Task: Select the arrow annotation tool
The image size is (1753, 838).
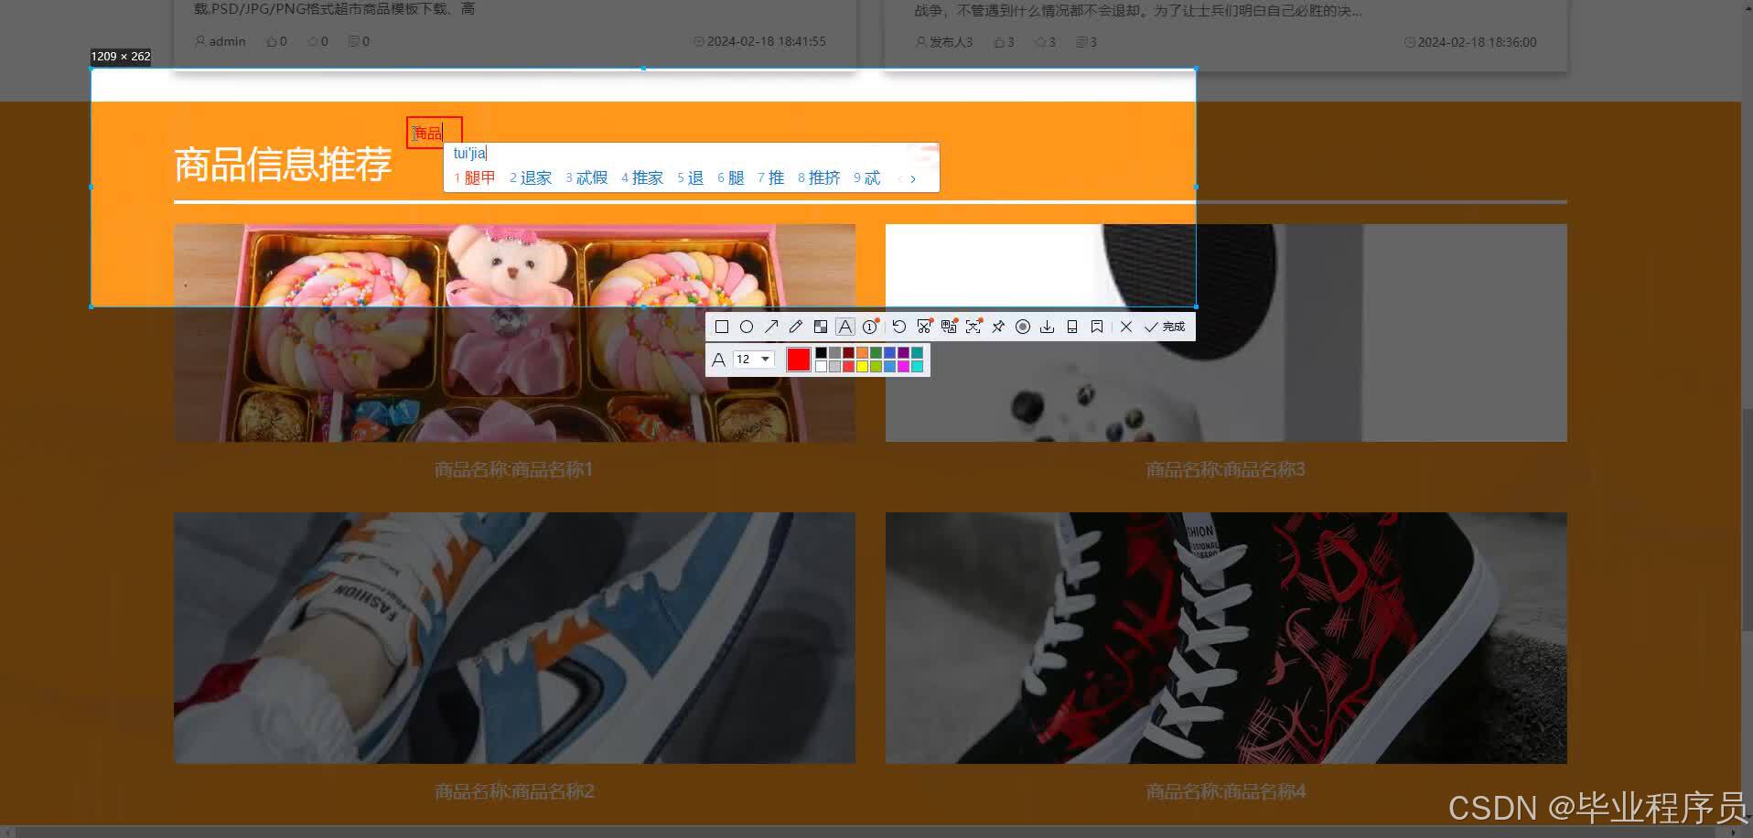Action: 771,327
